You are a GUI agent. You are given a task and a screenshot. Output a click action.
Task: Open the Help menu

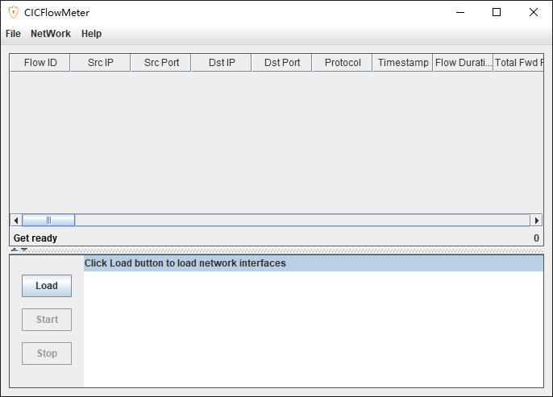91,34
